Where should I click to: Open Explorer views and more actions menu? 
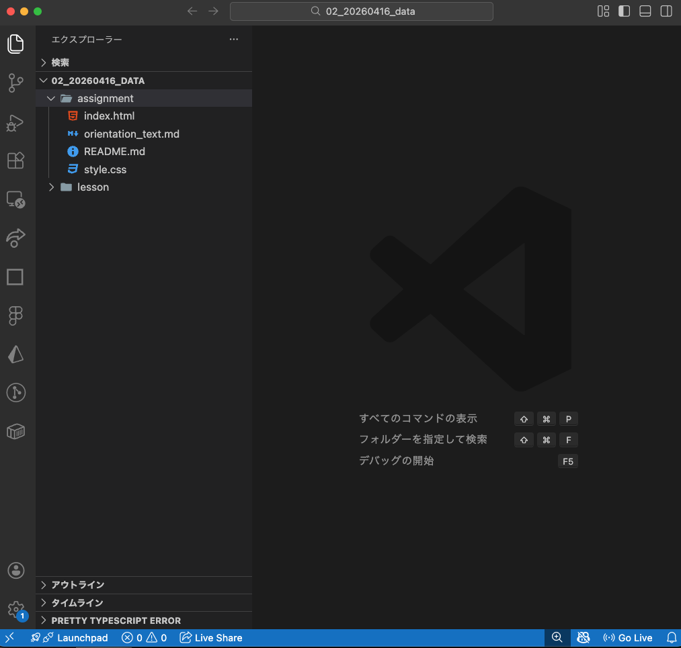(234, 39)
